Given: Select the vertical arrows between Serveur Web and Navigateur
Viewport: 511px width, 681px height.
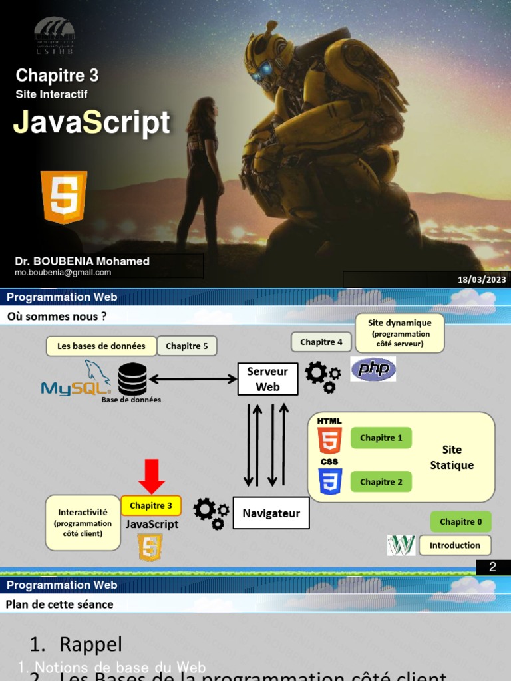Looking at the screenshot, I should pos(266,445).
